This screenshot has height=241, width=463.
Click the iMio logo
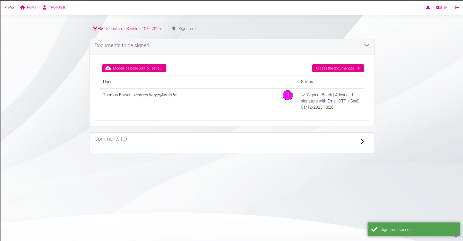pos(9,7)
